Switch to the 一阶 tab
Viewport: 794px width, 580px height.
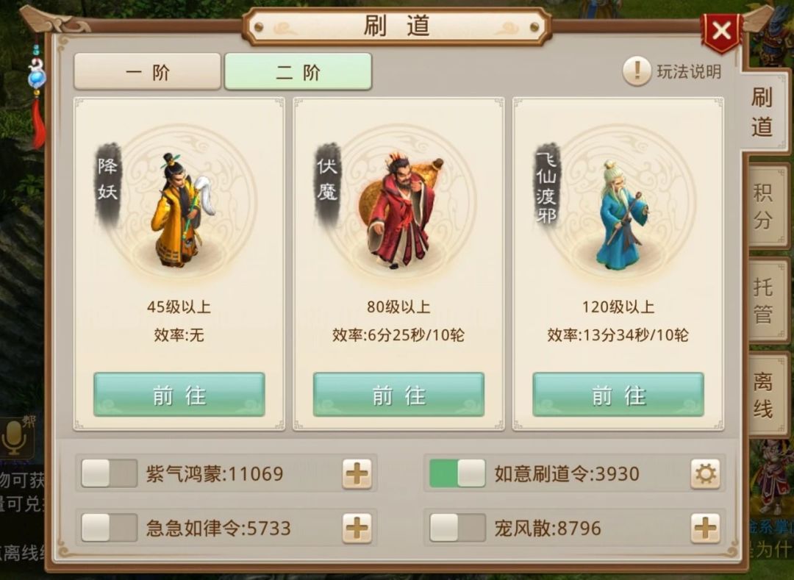pos(147,72)
